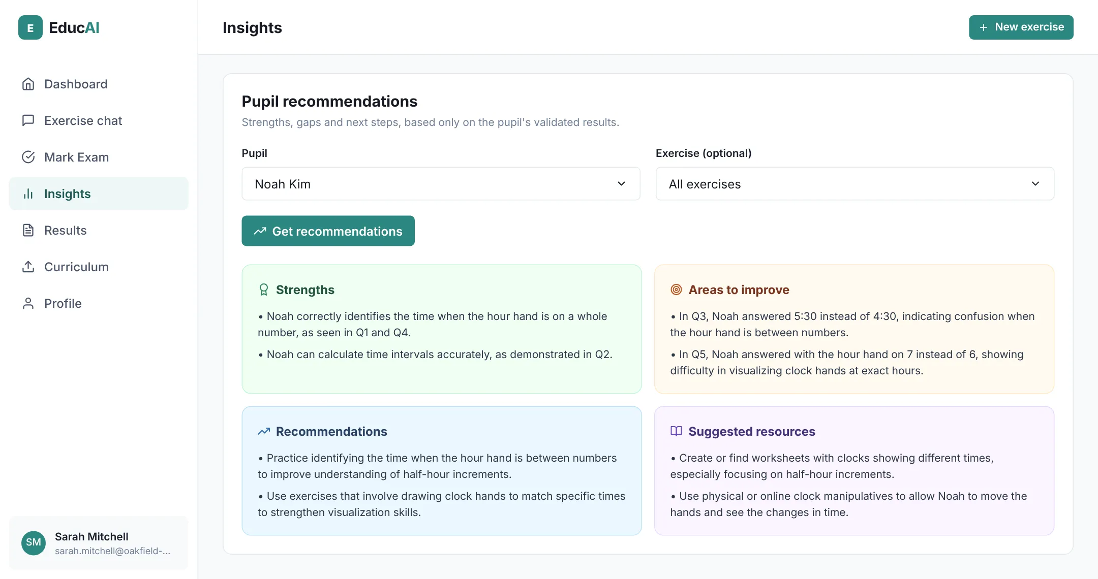Image resolution: width=1098 pixels, height=579 pixels.
Task: Navigate to Results
Action: point(99,230)
